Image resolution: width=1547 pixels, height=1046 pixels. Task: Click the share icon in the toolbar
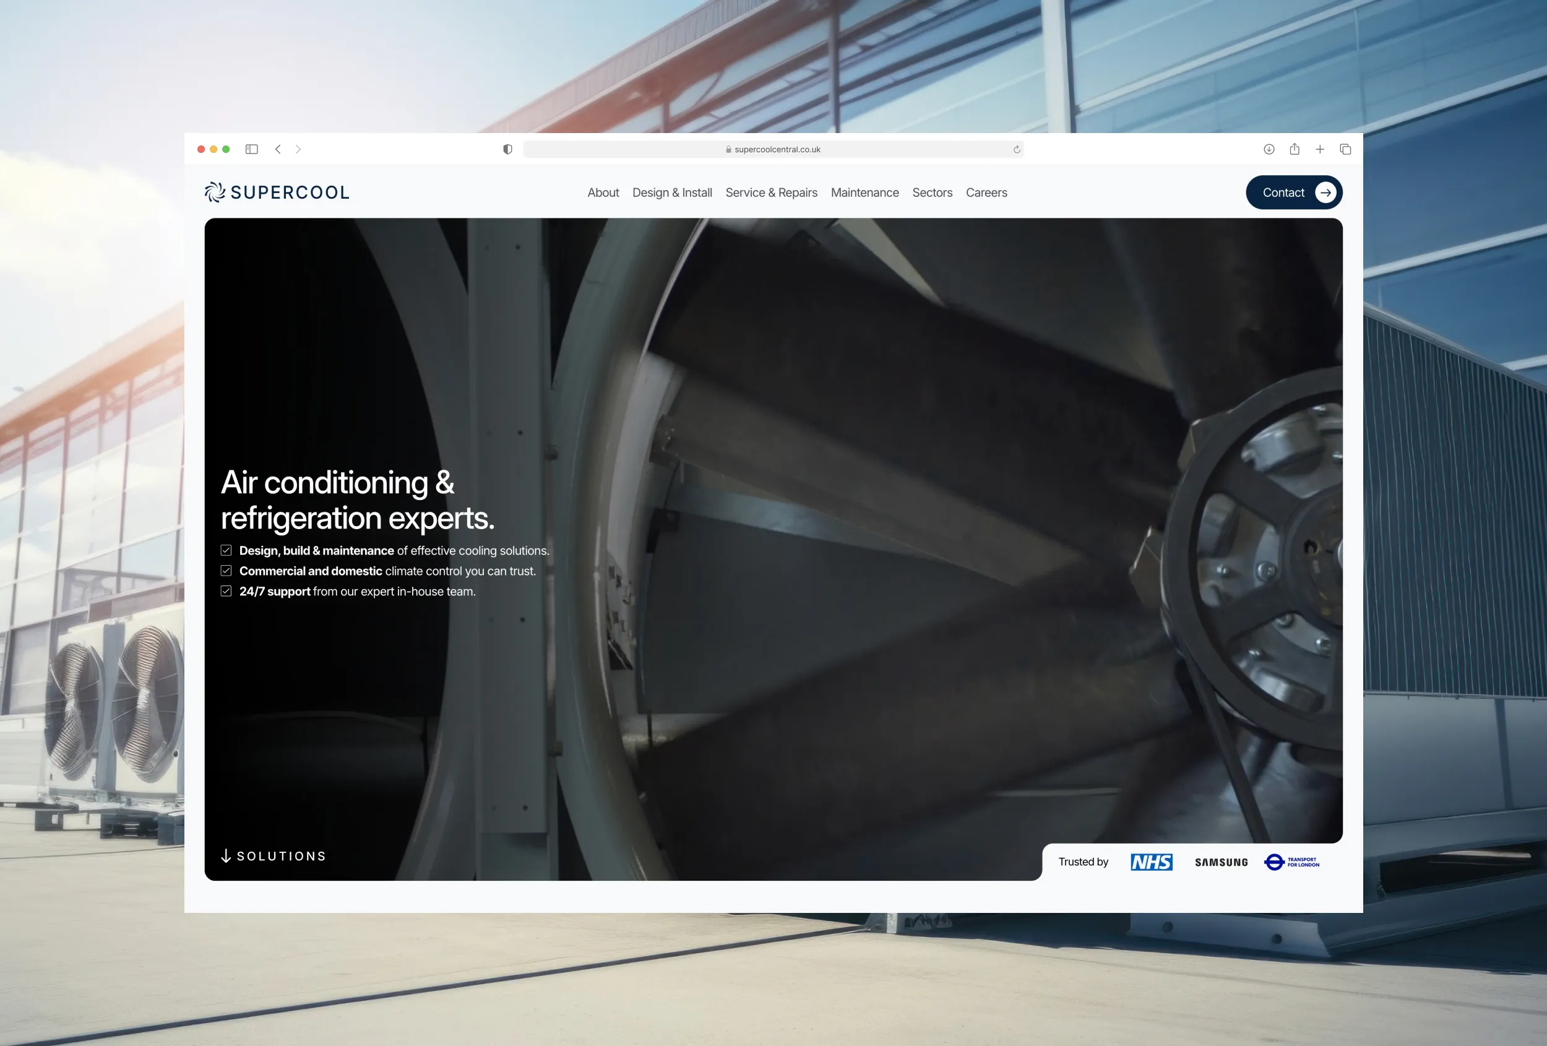(x=1294, y=149)
